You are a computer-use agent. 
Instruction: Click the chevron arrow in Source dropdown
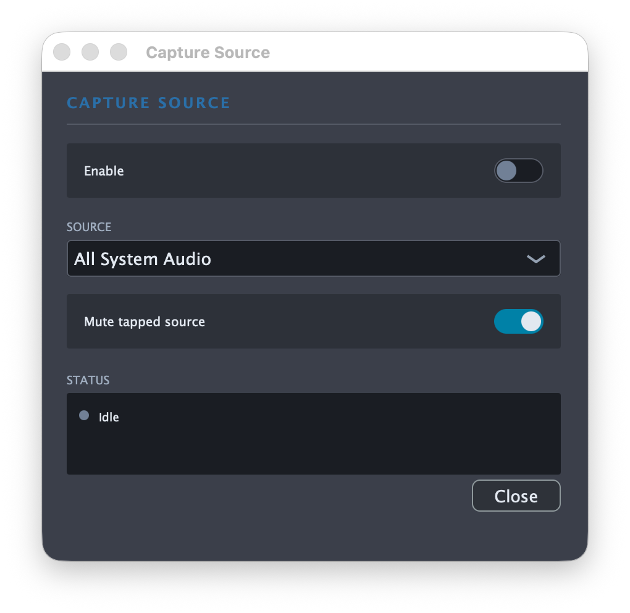(536, 259)
